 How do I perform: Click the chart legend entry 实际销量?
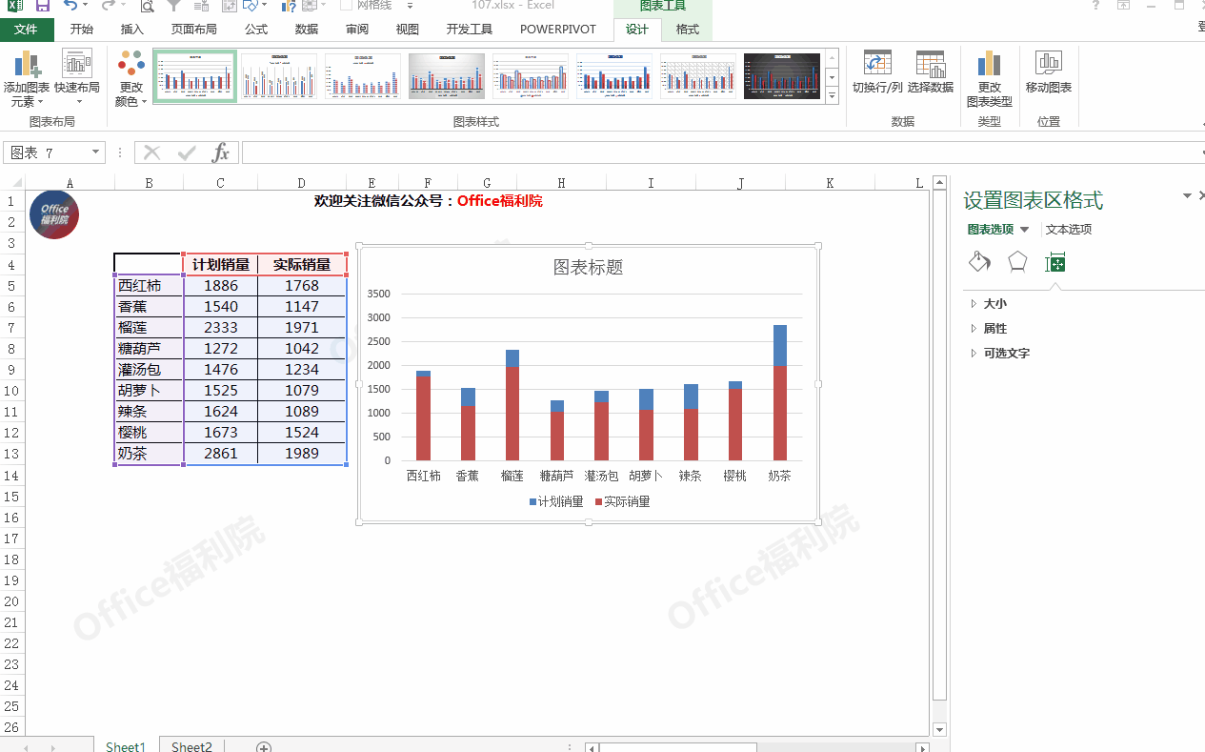point(623,501)
